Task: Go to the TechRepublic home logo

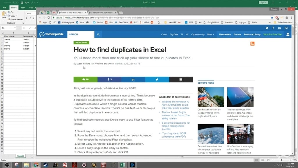Action: (52, 34)
